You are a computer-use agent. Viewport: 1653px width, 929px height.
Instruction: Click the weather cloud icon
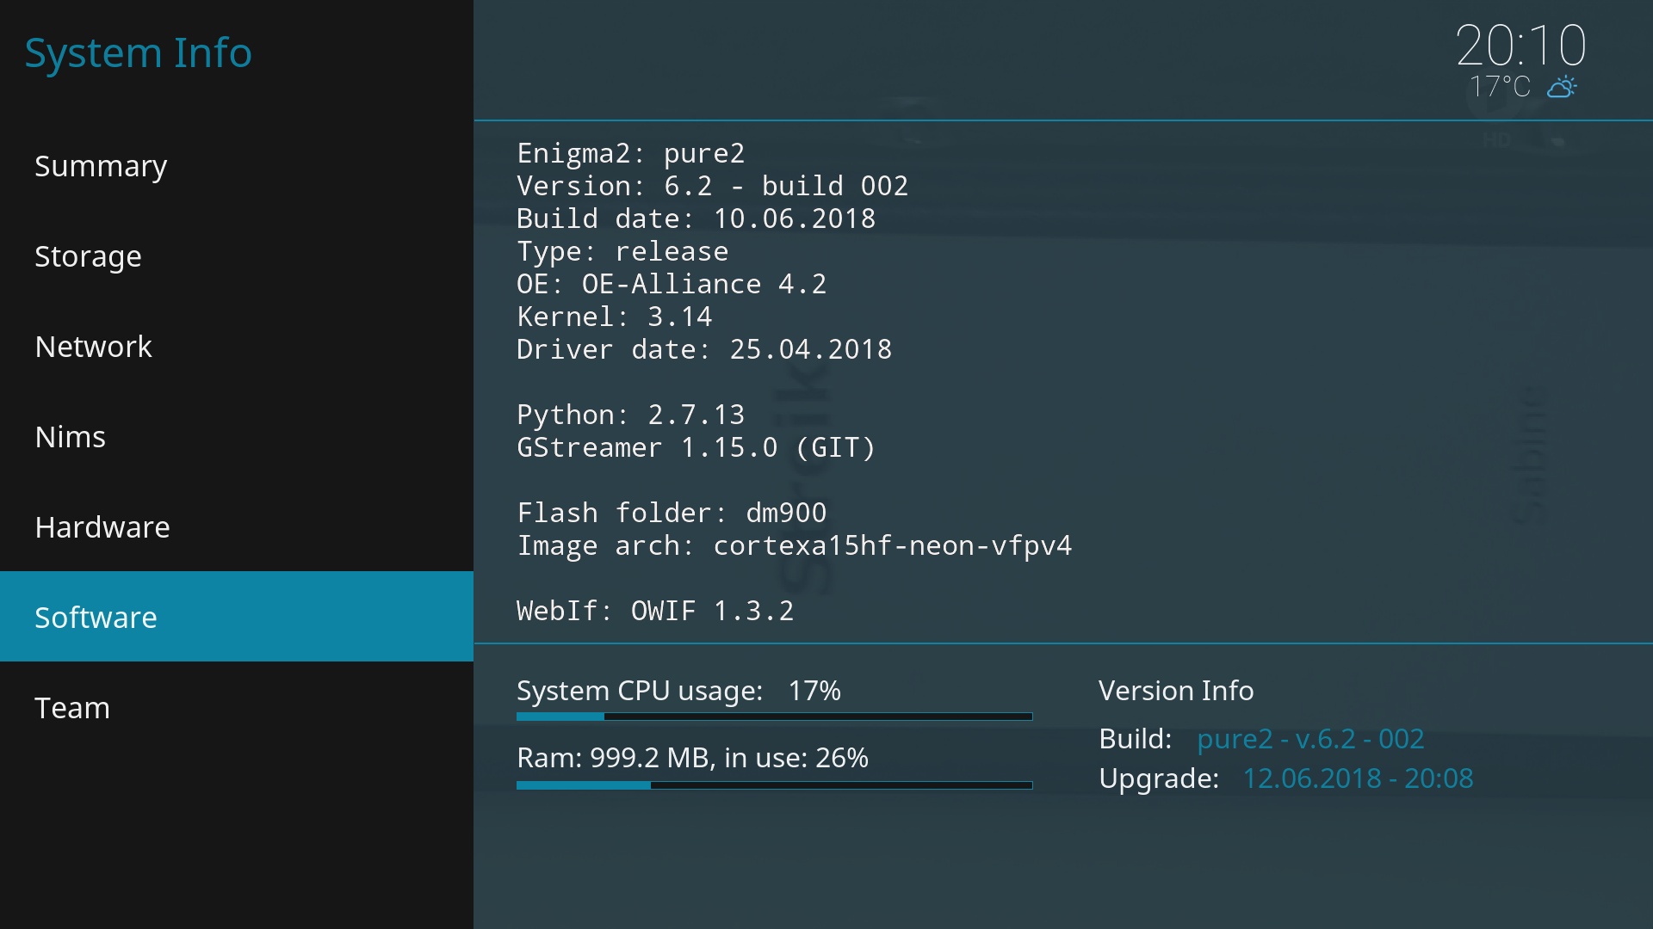(x=1562, y=87)
